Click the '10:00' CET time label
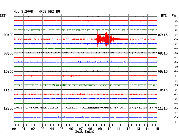The width and height of the screenshot is (179, 136). pos(9,72)
